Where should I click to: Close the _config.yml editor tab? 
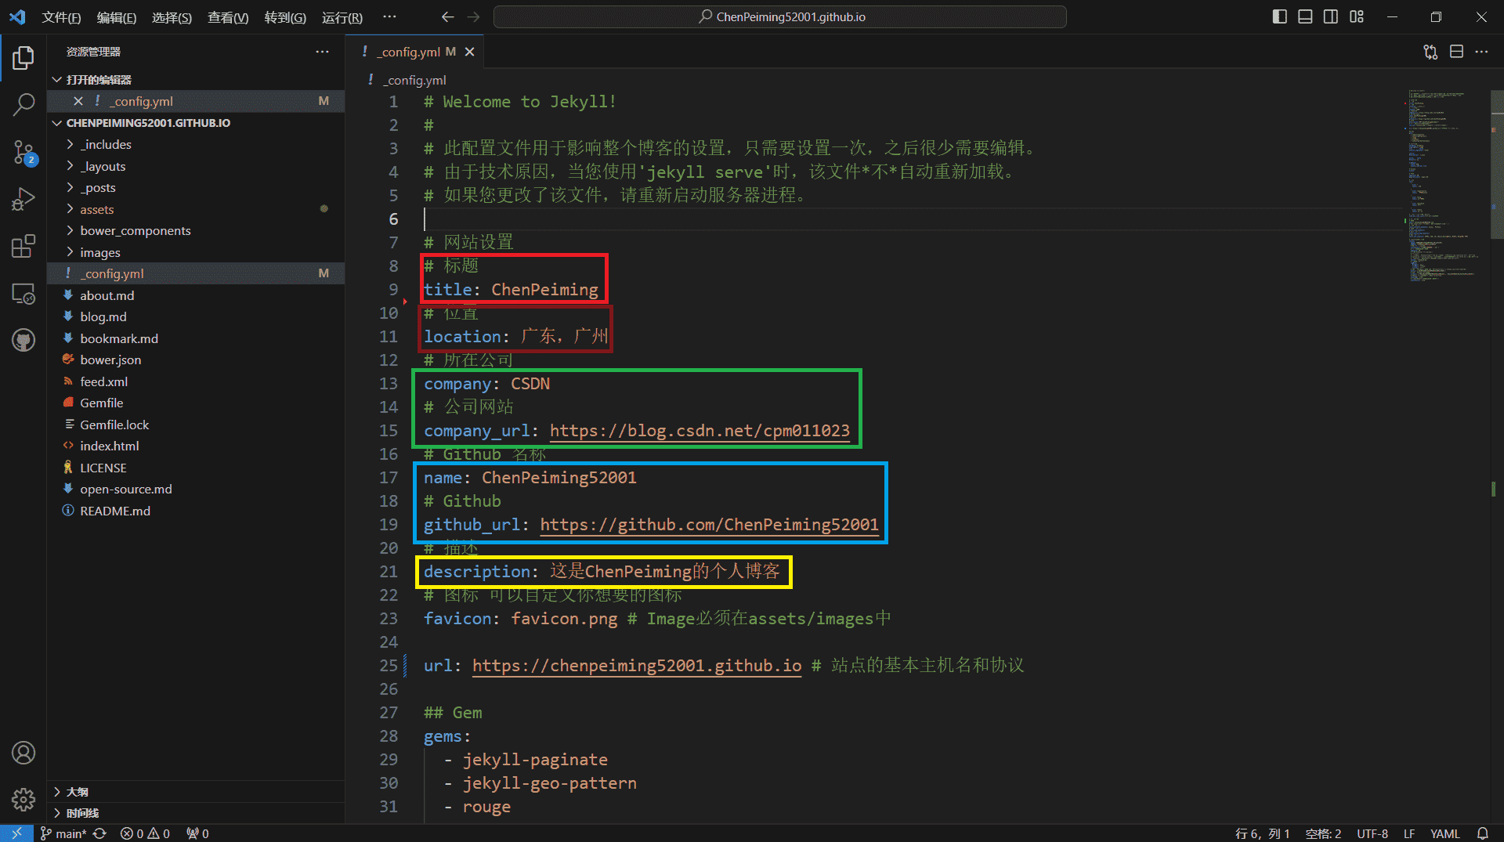coord(469,52)
